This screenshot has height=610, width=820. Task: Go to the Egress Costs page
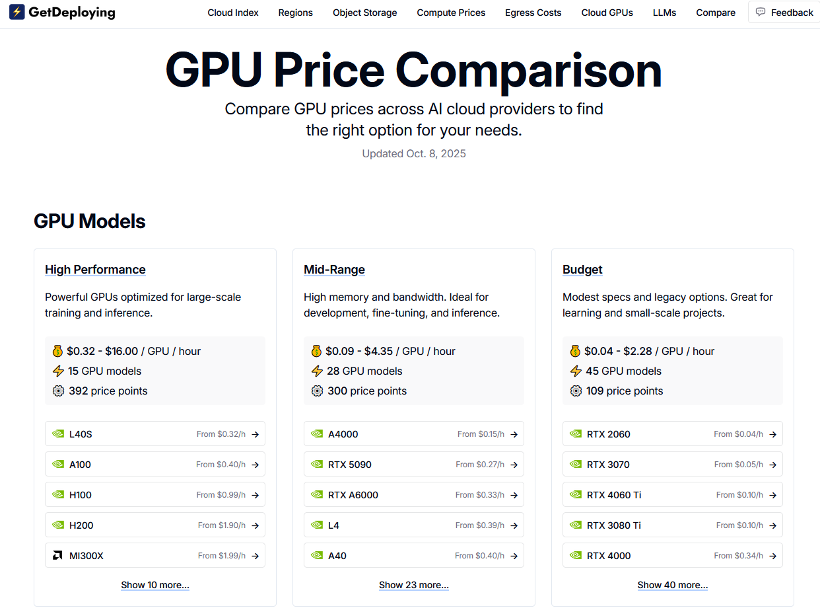click(533, 13)
